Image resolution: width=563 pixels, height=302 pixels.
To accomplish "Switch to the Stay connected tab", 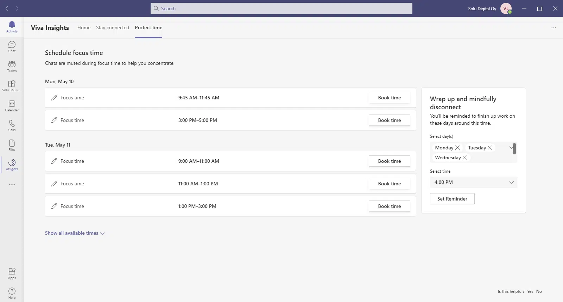I will coord(112,27).
